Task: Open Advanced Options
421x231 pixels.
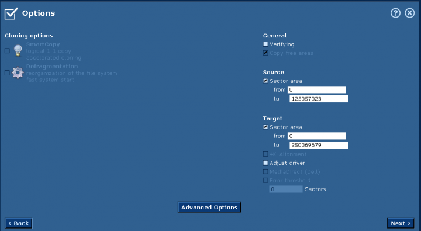Action: pos(209,208)
